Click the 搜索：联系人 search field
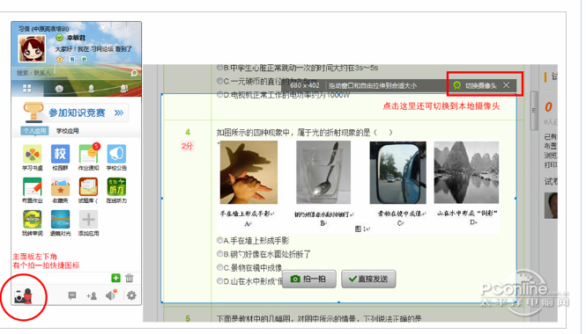 tap(71, 73)
